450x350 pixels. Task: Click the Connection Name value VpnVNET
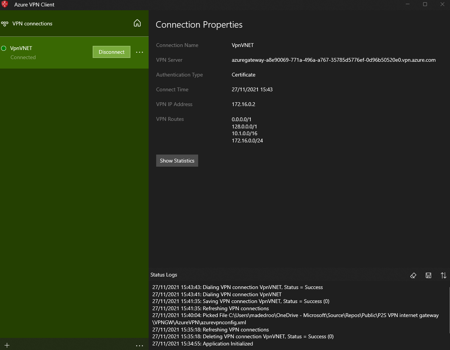[x=242, y=45]
